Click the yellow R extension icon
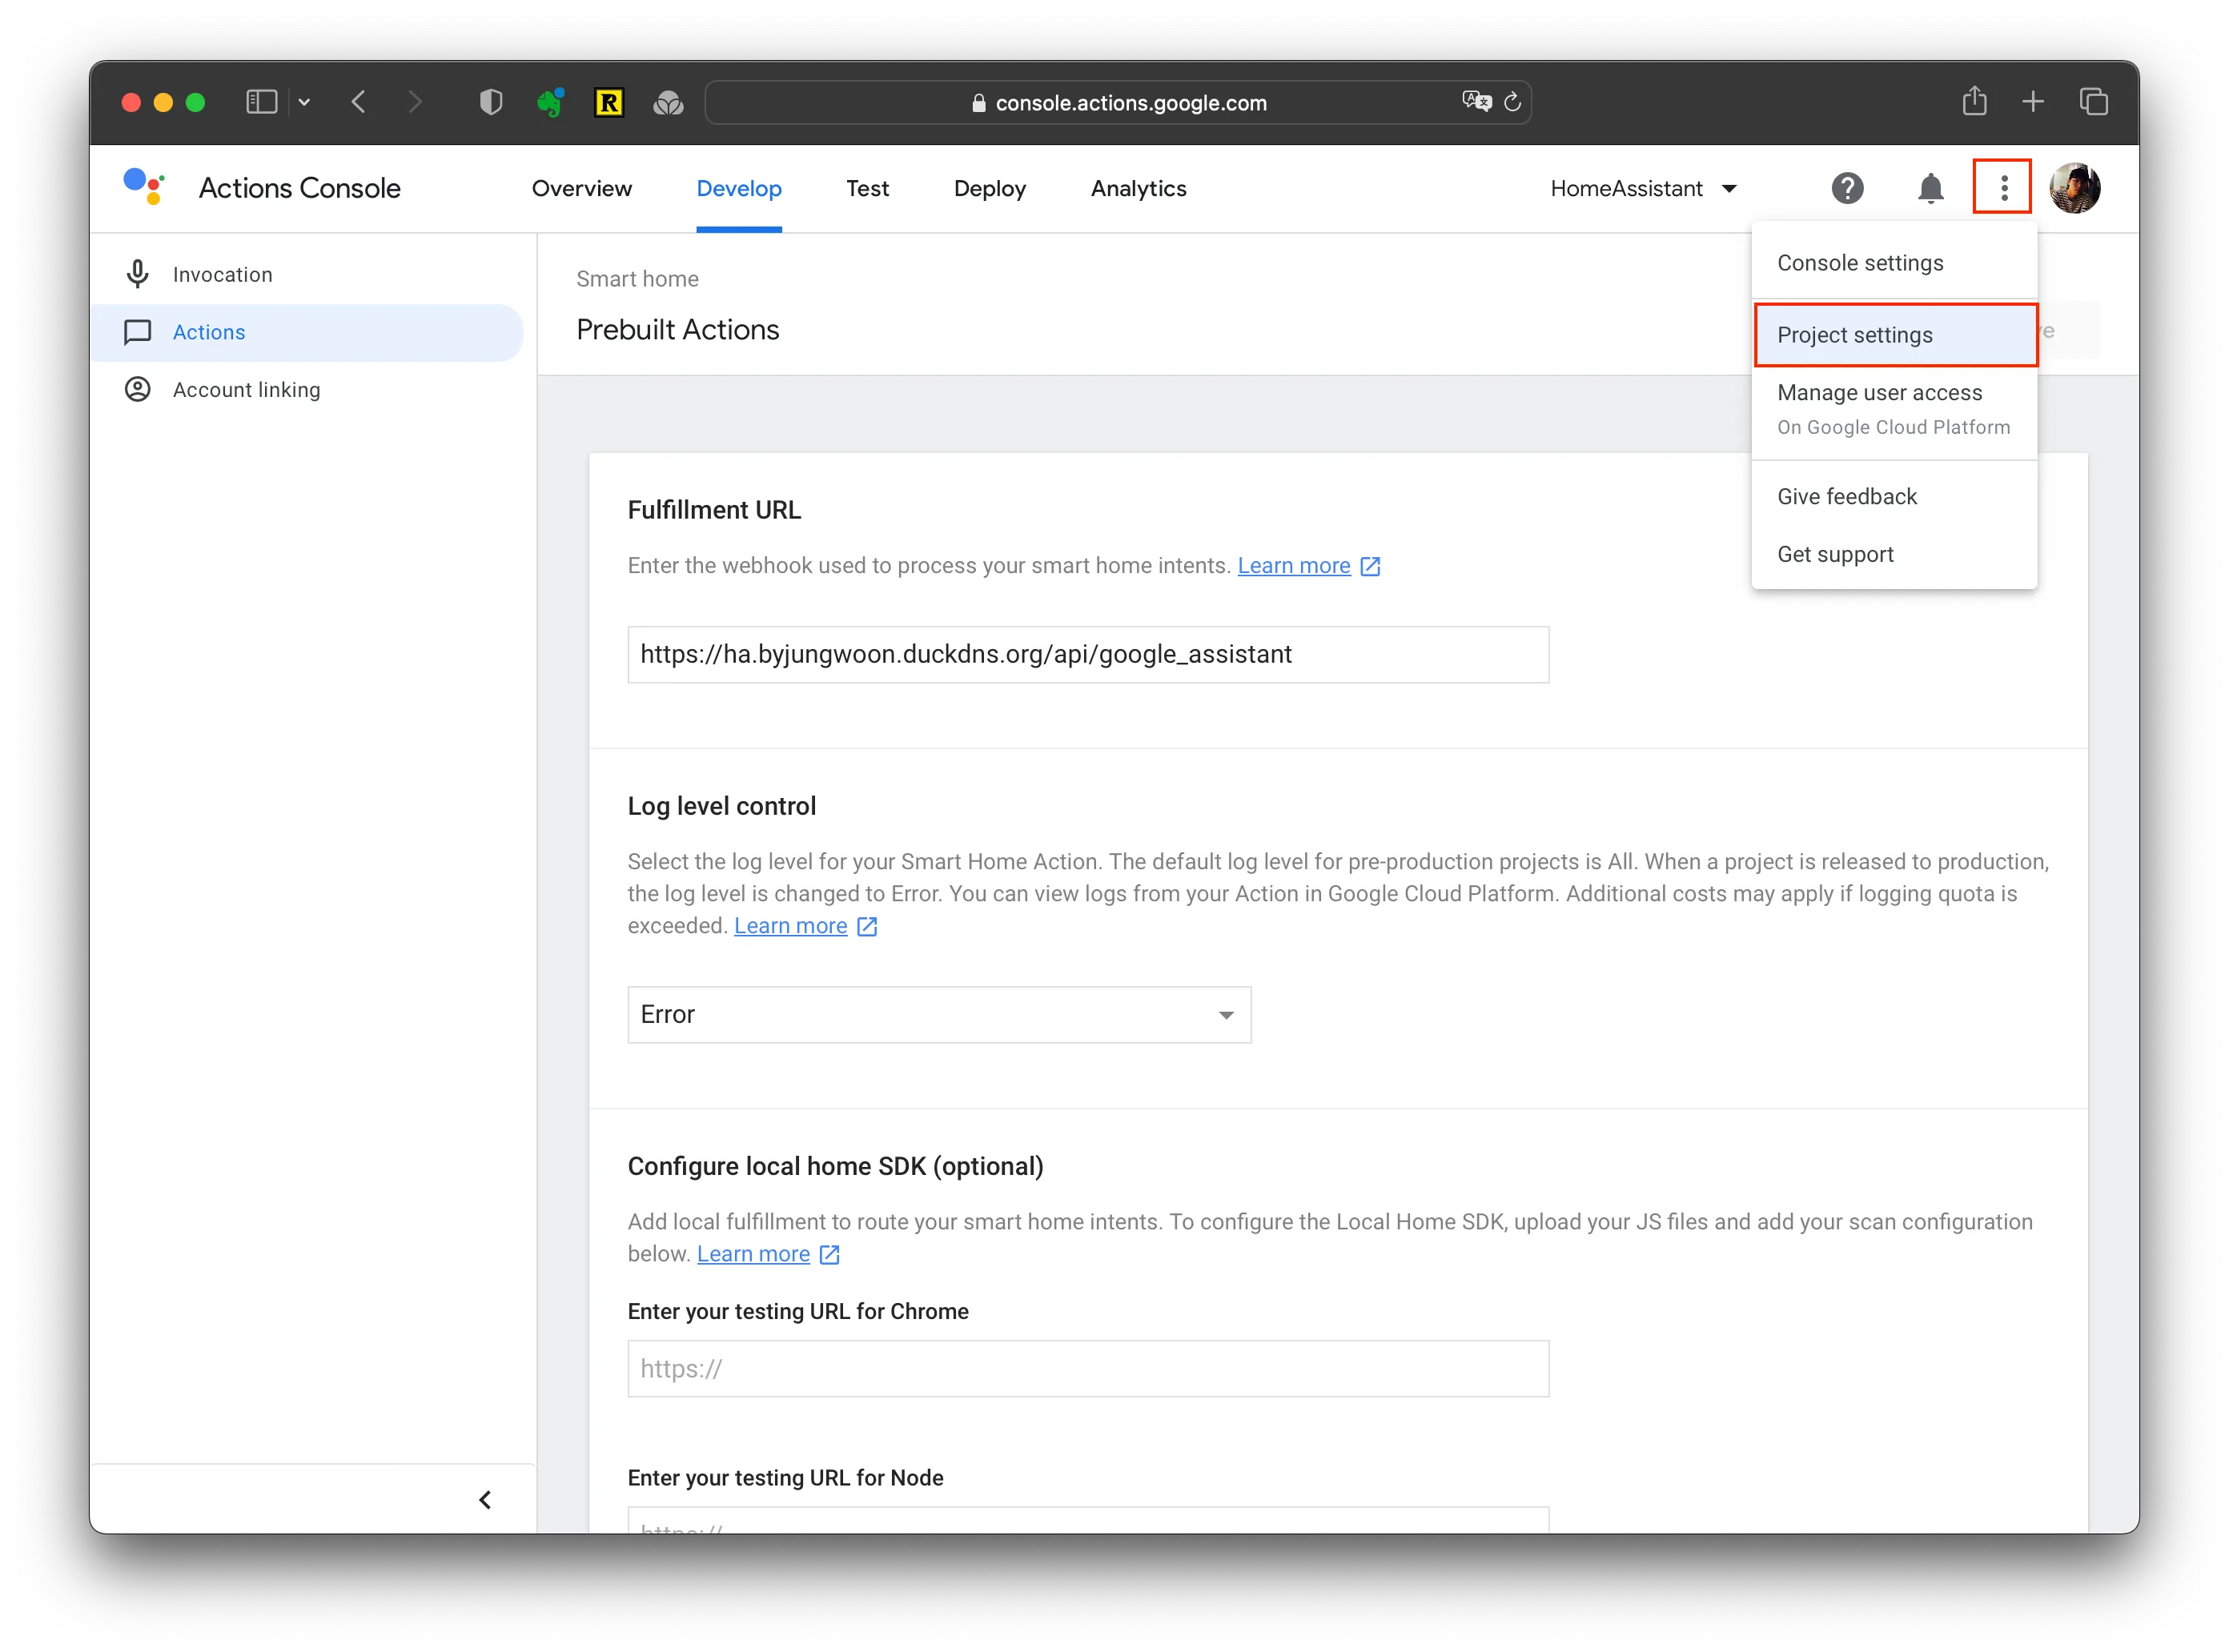This screenshot has height=1652, width=2229. [608, 102]
